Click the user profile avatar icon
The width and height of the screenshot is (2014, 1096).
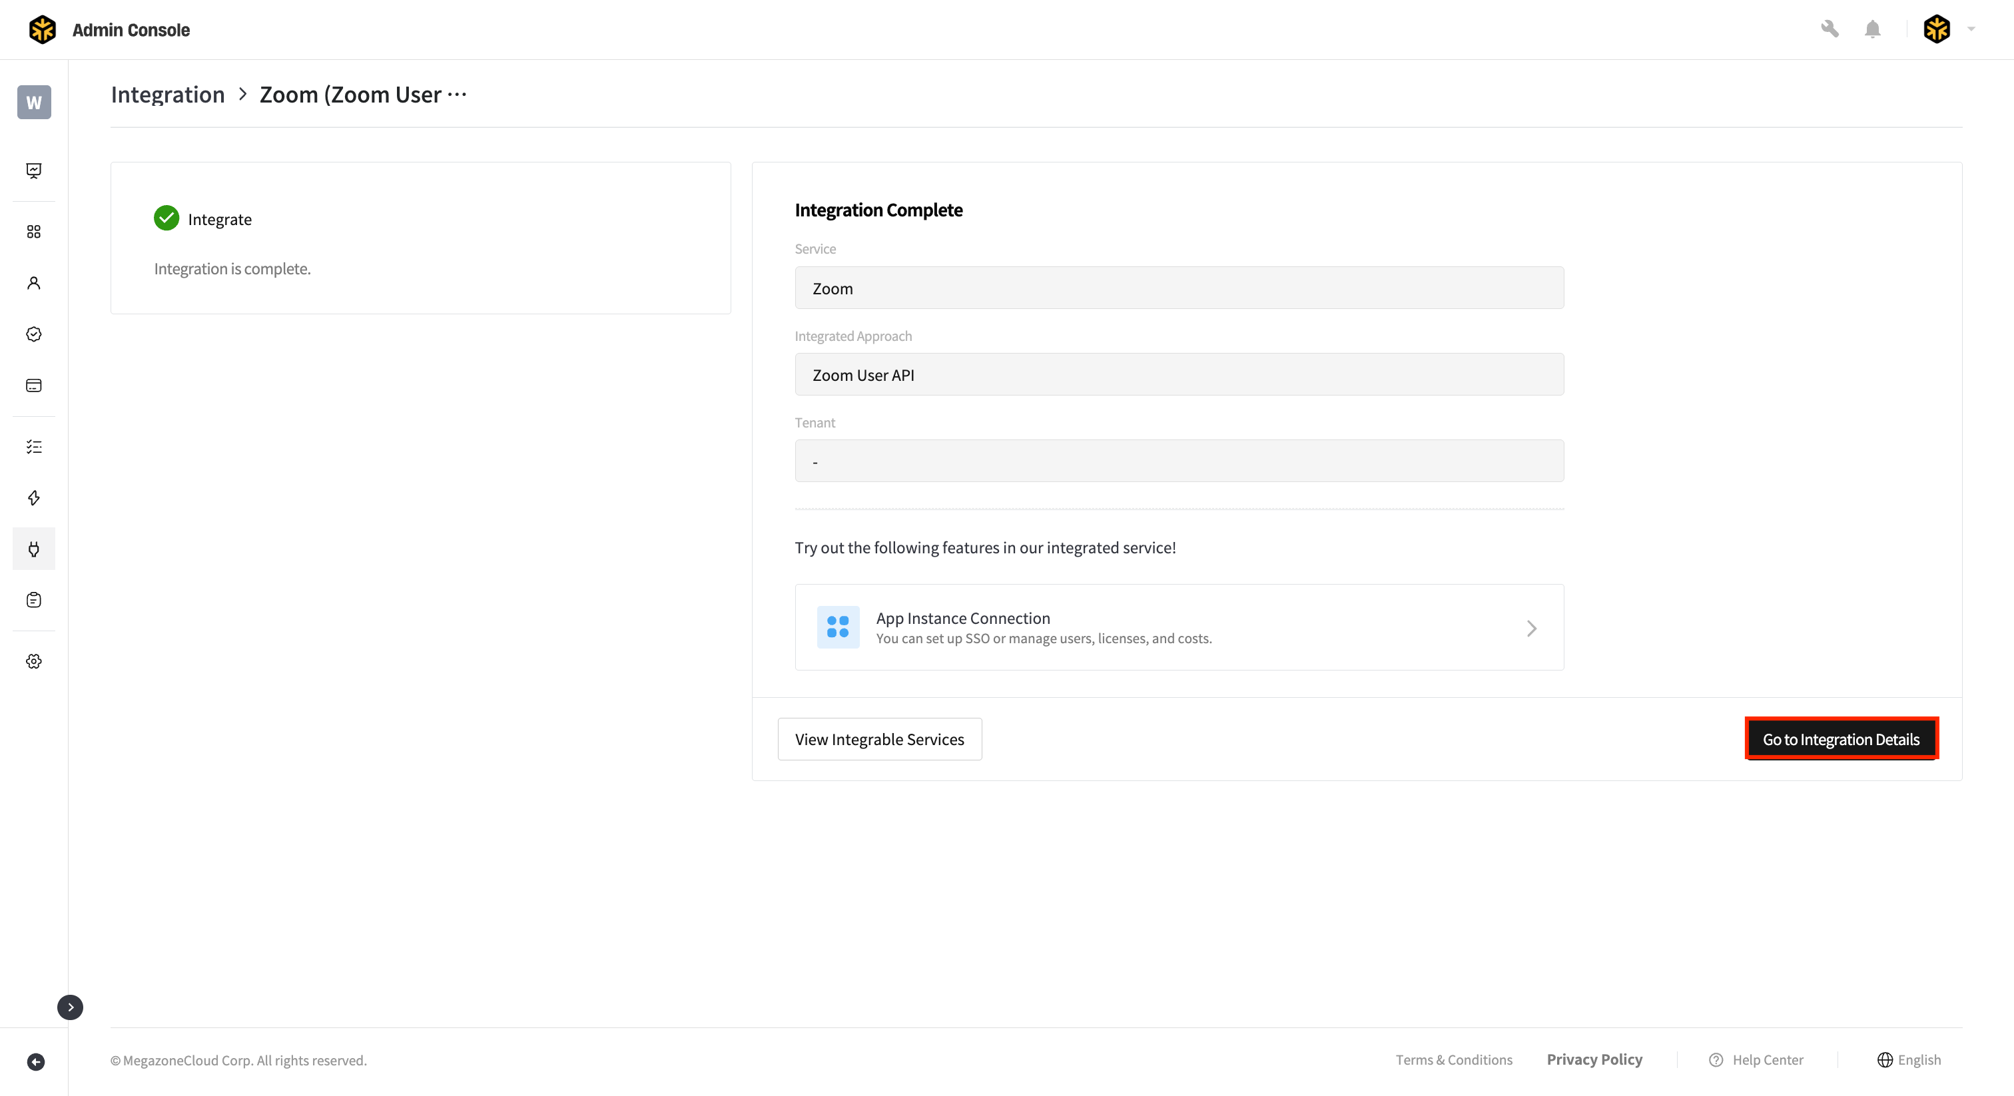coord(1937,29)
